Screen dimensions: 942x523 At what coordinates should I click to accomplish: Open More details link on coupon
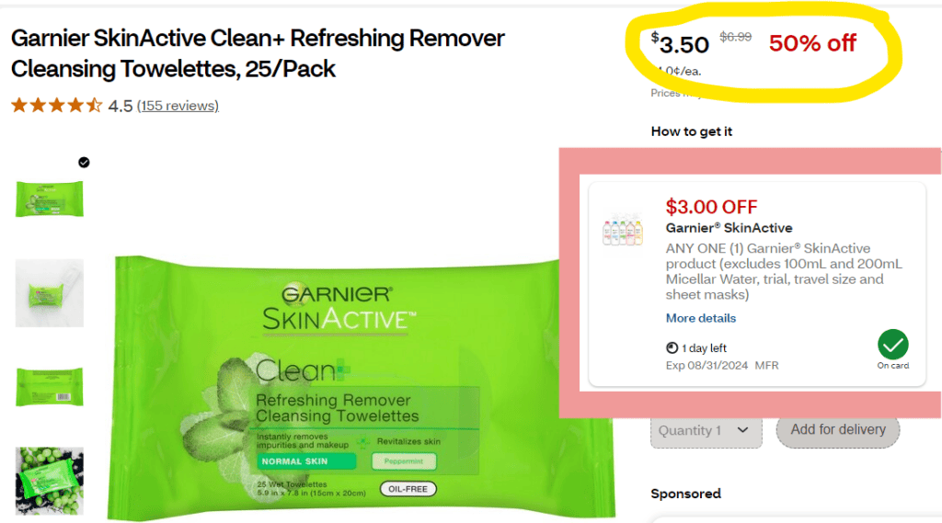700,318
